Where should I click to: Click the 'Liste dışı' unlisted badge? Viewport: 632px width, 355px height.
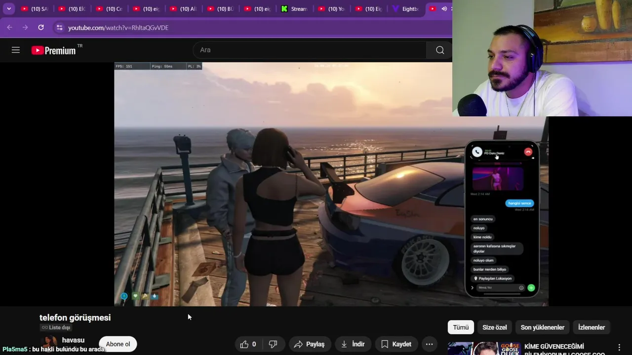click(56, 327)
